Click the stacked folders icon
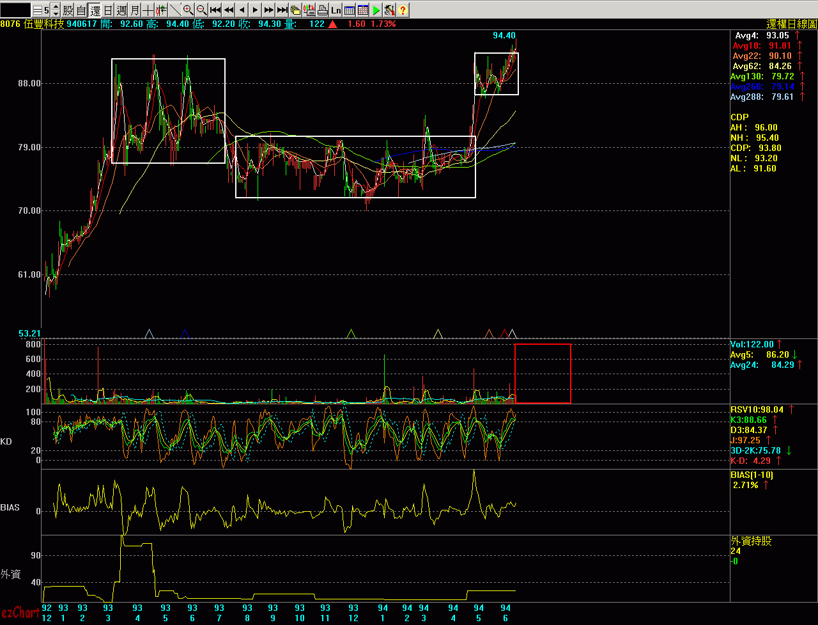 click(295, 10)
